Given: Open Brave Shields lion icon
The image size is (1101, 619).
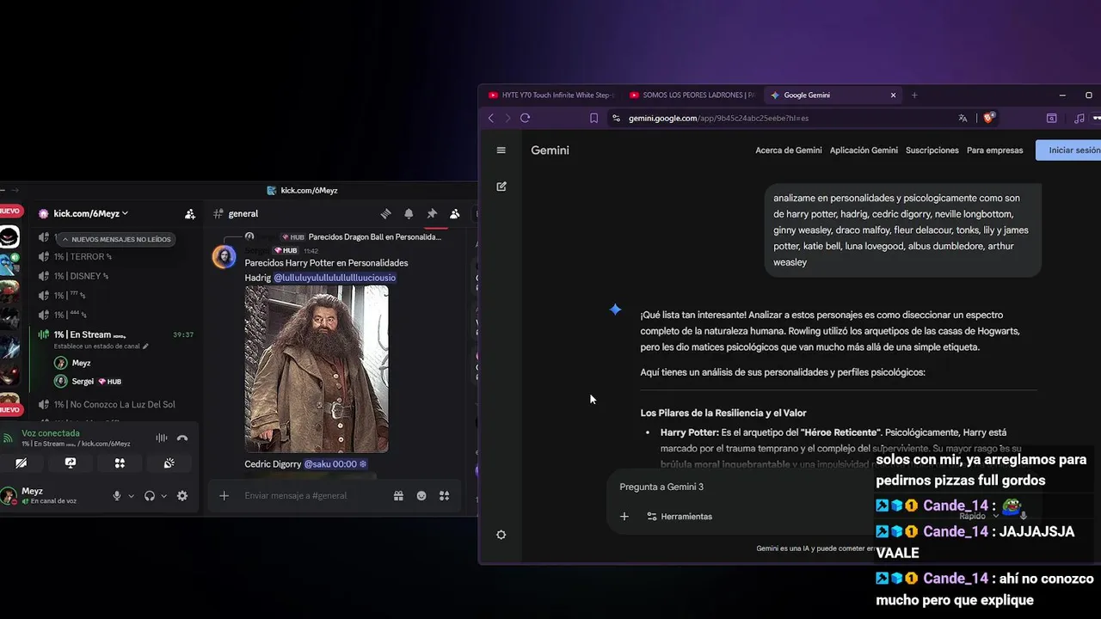Looking at the screenshot, I should 988,119.
